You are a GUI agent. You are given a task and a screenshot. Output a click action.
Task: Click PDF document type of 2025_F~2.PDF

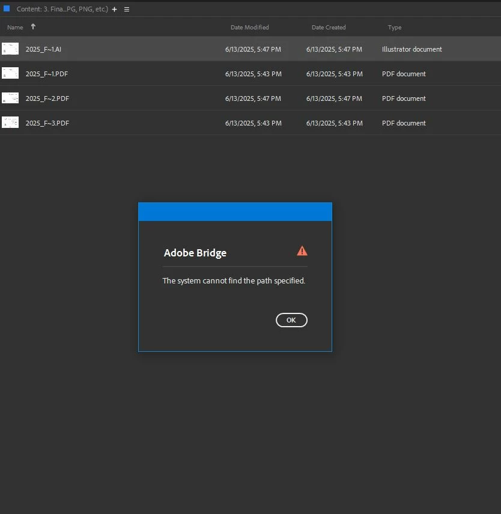[404, 98]
